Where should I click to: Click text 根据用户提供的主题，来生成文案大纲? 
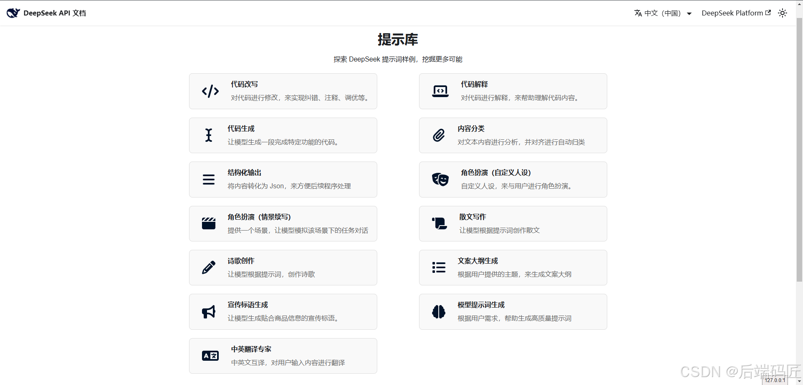(x=514, y=274)
